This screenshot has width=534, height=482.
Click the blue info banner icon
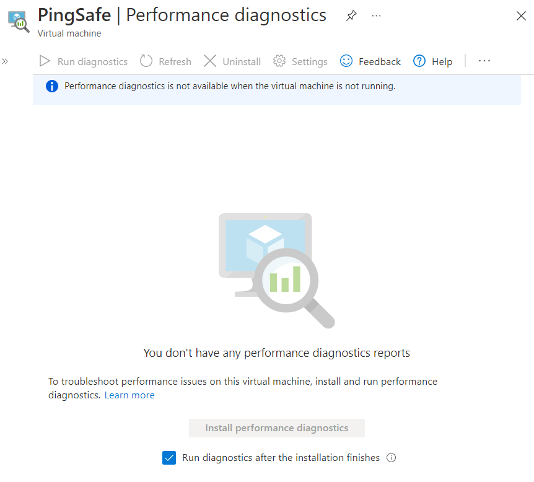[53, 87]
